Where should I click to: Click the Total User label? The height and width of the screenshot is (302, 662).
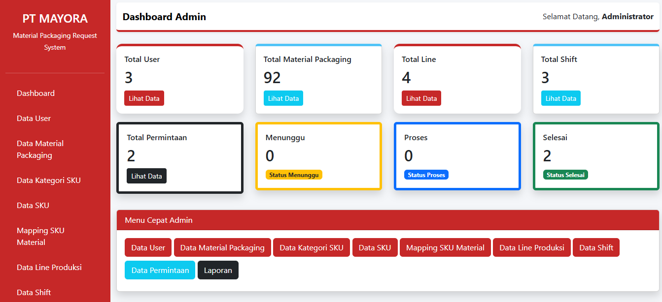tap(142, 60)
